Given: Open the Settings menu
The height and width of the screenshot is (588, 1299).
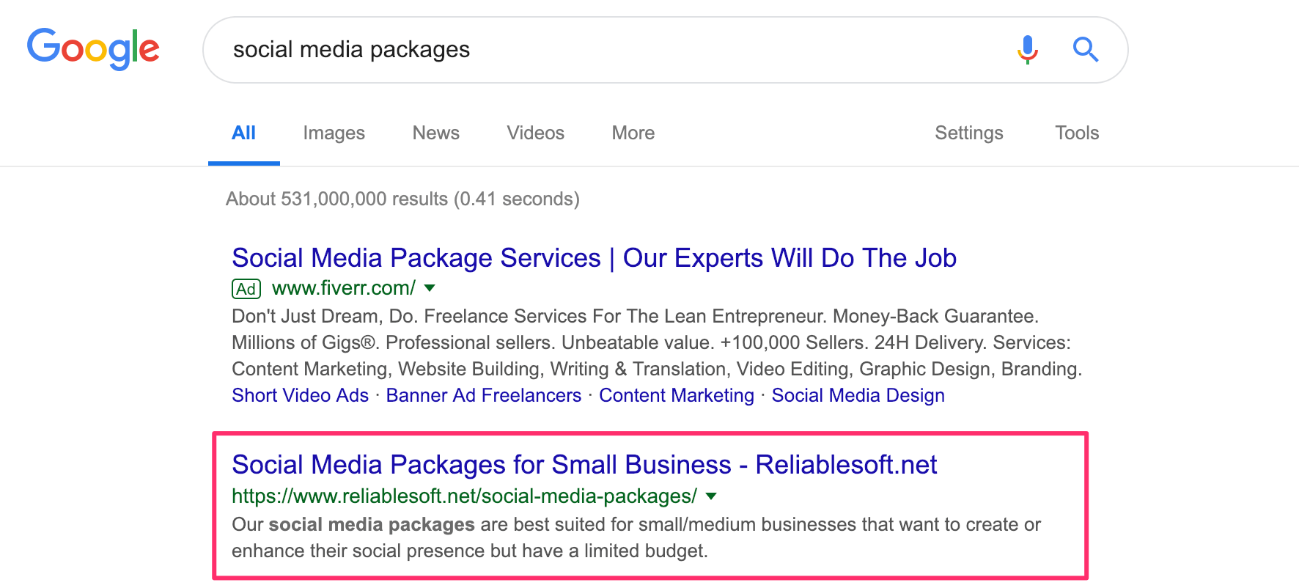Looking at the screenshot, I should [968, 133].
